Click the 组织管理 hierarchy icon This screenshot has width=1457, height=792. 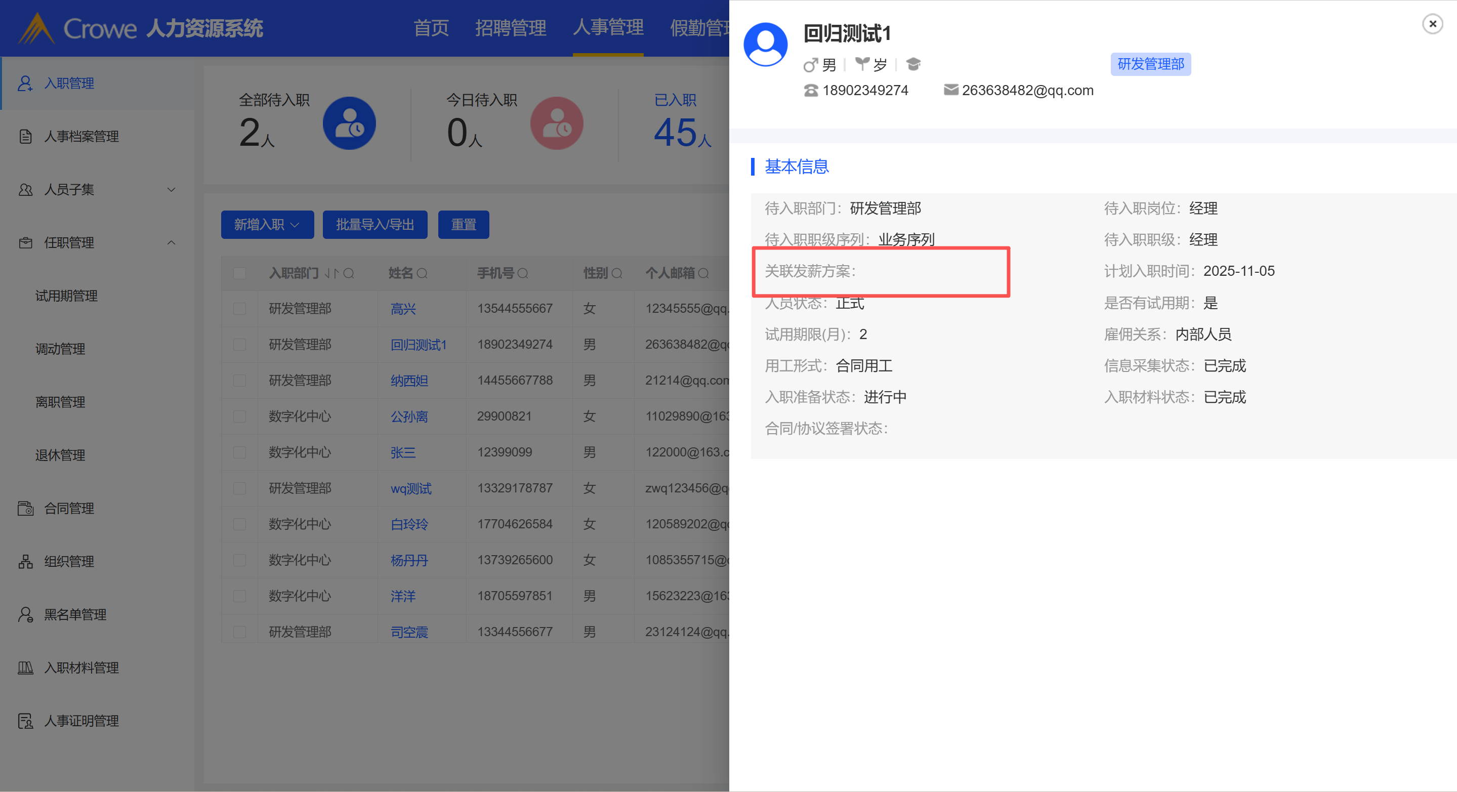coord(25,561)
